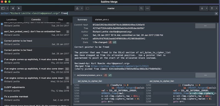
Task: Click the commit Date line in summary
Action: [128, 35]
